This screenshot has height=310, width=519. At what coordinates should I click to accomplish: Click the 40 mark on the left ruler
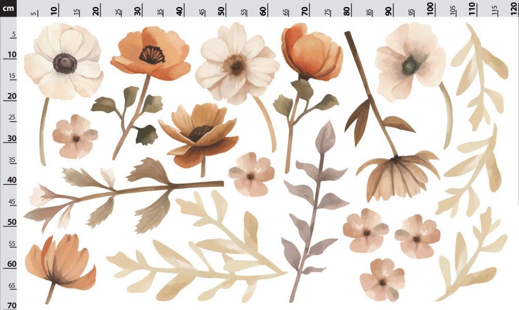(x=11, y=180)
